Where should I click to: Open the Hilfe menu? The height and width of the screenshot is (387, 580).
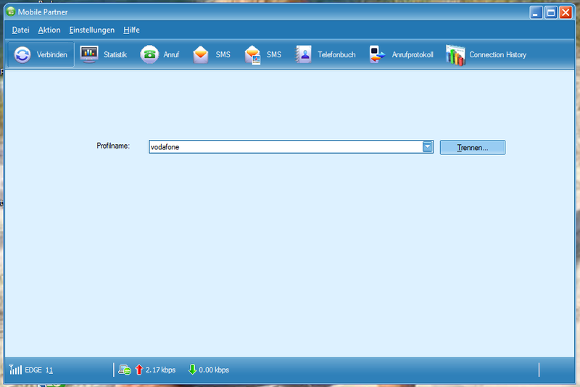(x=131, y=30)
